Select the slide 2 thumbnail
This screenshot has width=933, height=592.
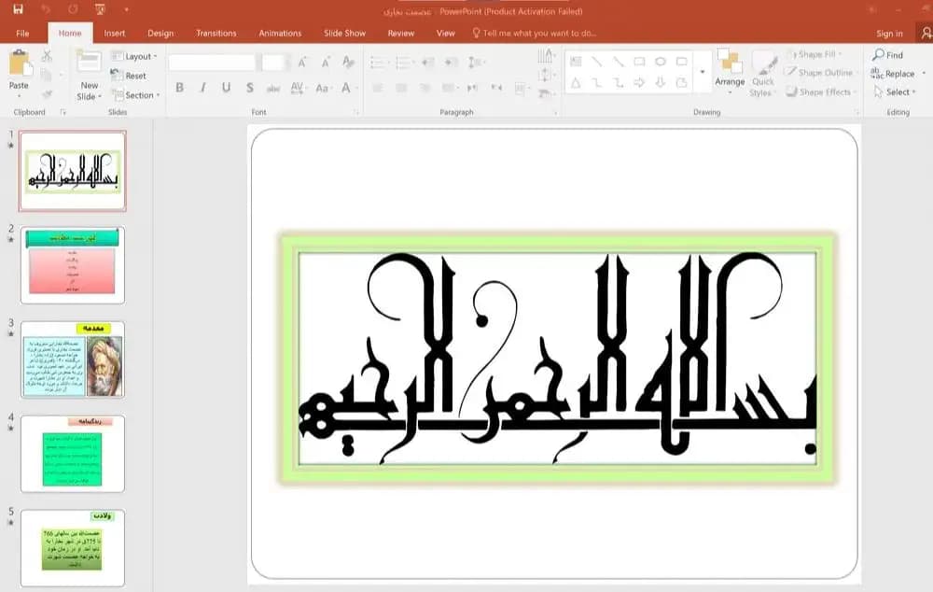pos(73,265)
